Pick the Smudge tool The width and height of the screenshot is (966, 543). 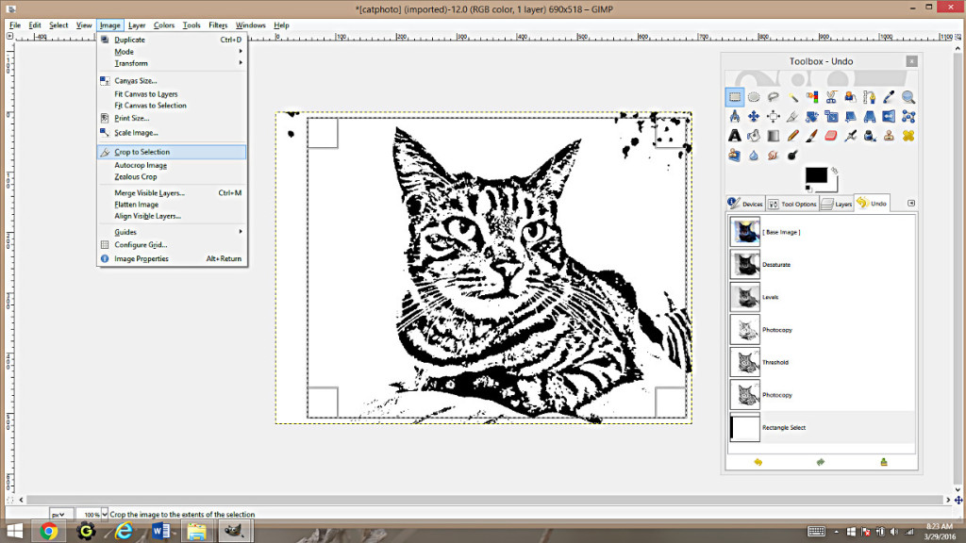click(x=773, y=154)
